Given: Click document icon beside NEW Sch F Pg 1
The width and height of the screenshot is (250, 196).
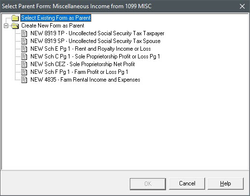Looking at the screenshot, I should point(24,72).
